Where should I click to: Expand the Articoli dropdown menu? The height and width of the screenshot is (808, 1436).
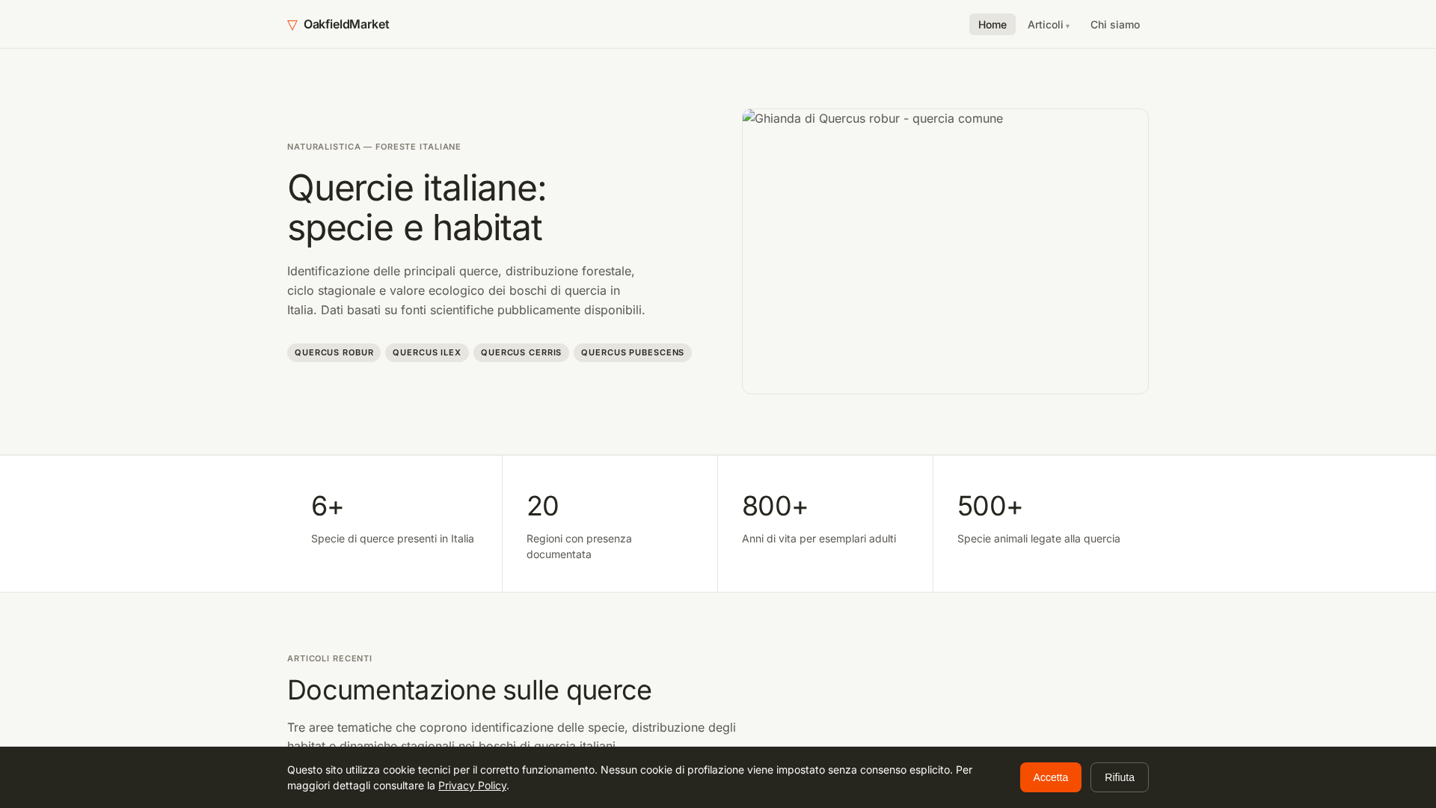[1049, 25]
